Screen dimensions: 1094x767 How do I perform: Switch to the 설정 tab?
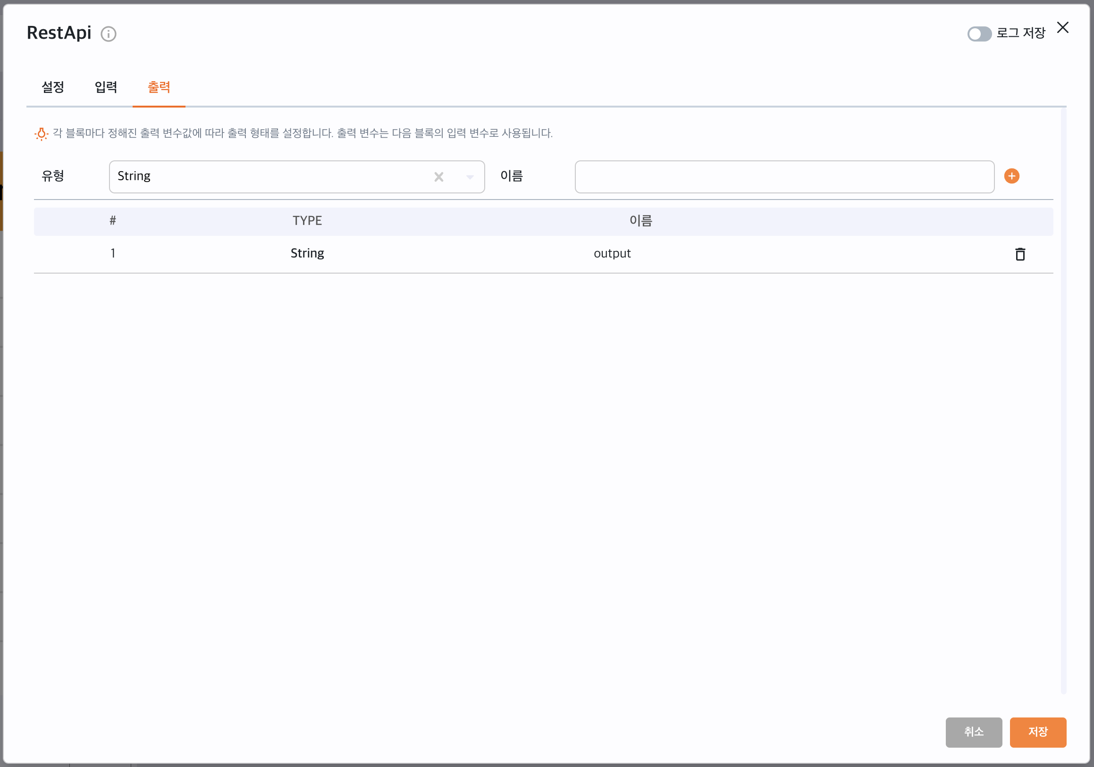[x=53, y=87]
